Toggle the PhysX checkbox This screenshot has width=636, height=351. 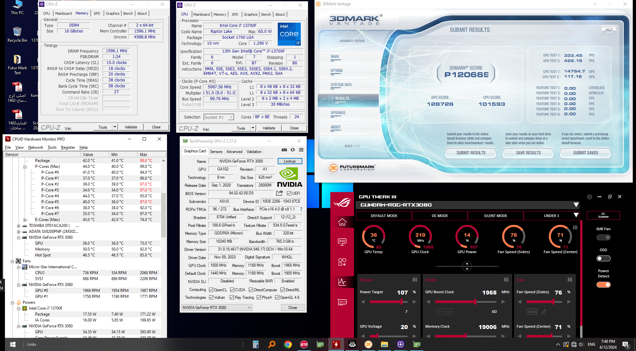[x=259, y=297]
